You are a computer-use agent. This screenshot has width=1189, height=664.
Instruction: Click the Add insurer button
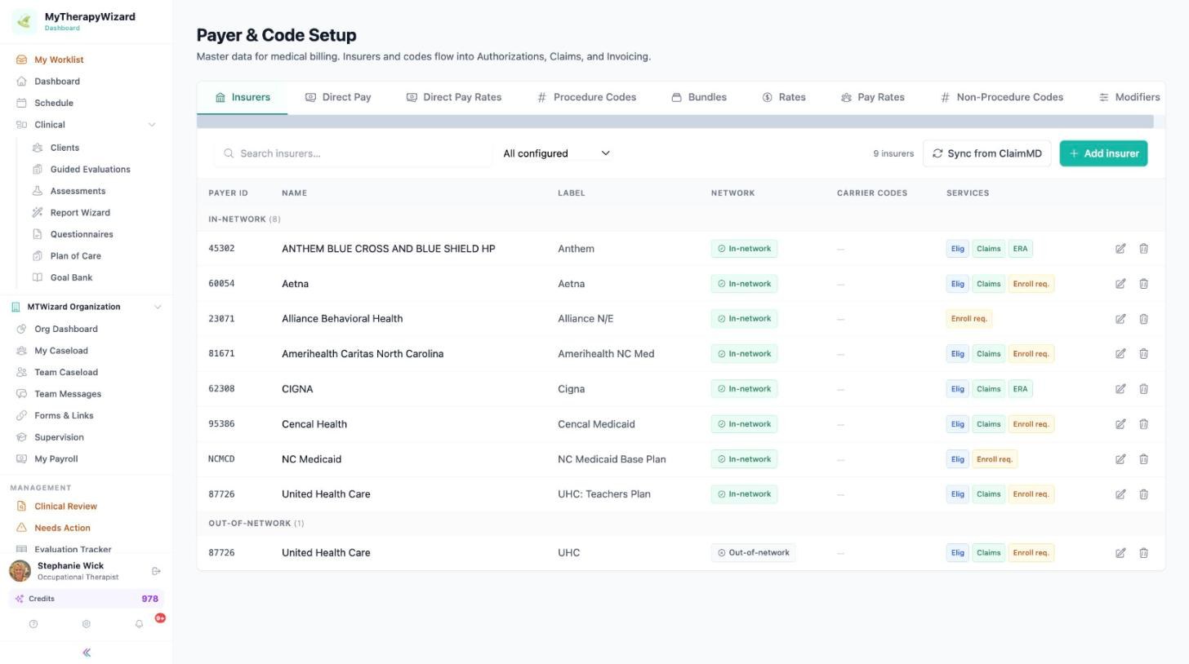(x=1103, y=153)
